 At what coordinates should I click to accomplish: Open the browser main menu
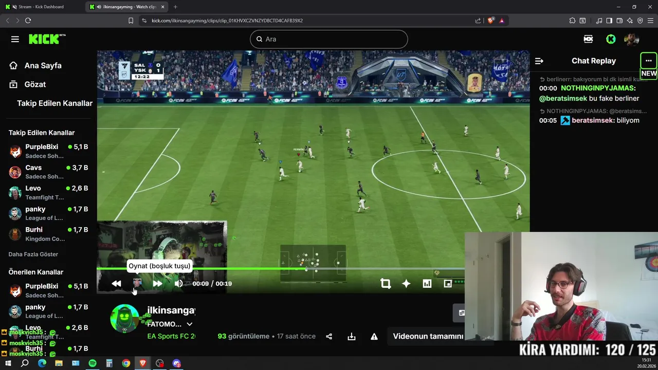pyautogui.click(x=650, y=21)
